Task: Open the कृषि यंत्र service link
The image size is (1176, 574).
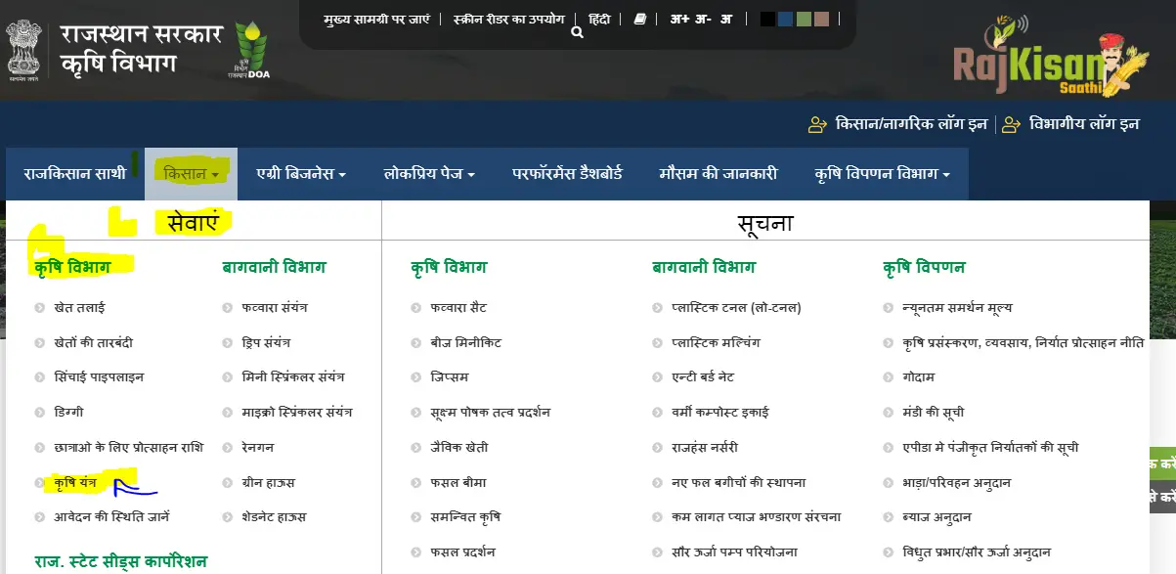Action: point(75,483)
